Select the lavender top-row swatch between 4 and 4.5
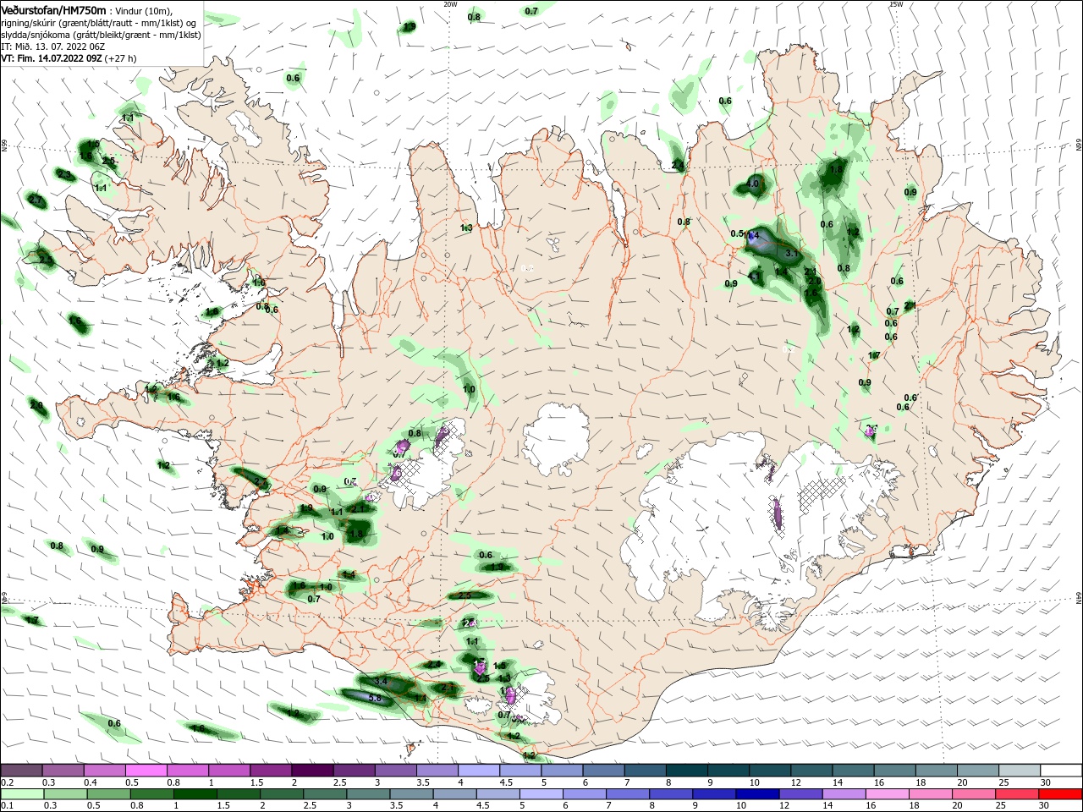 [x=479, y=771]
